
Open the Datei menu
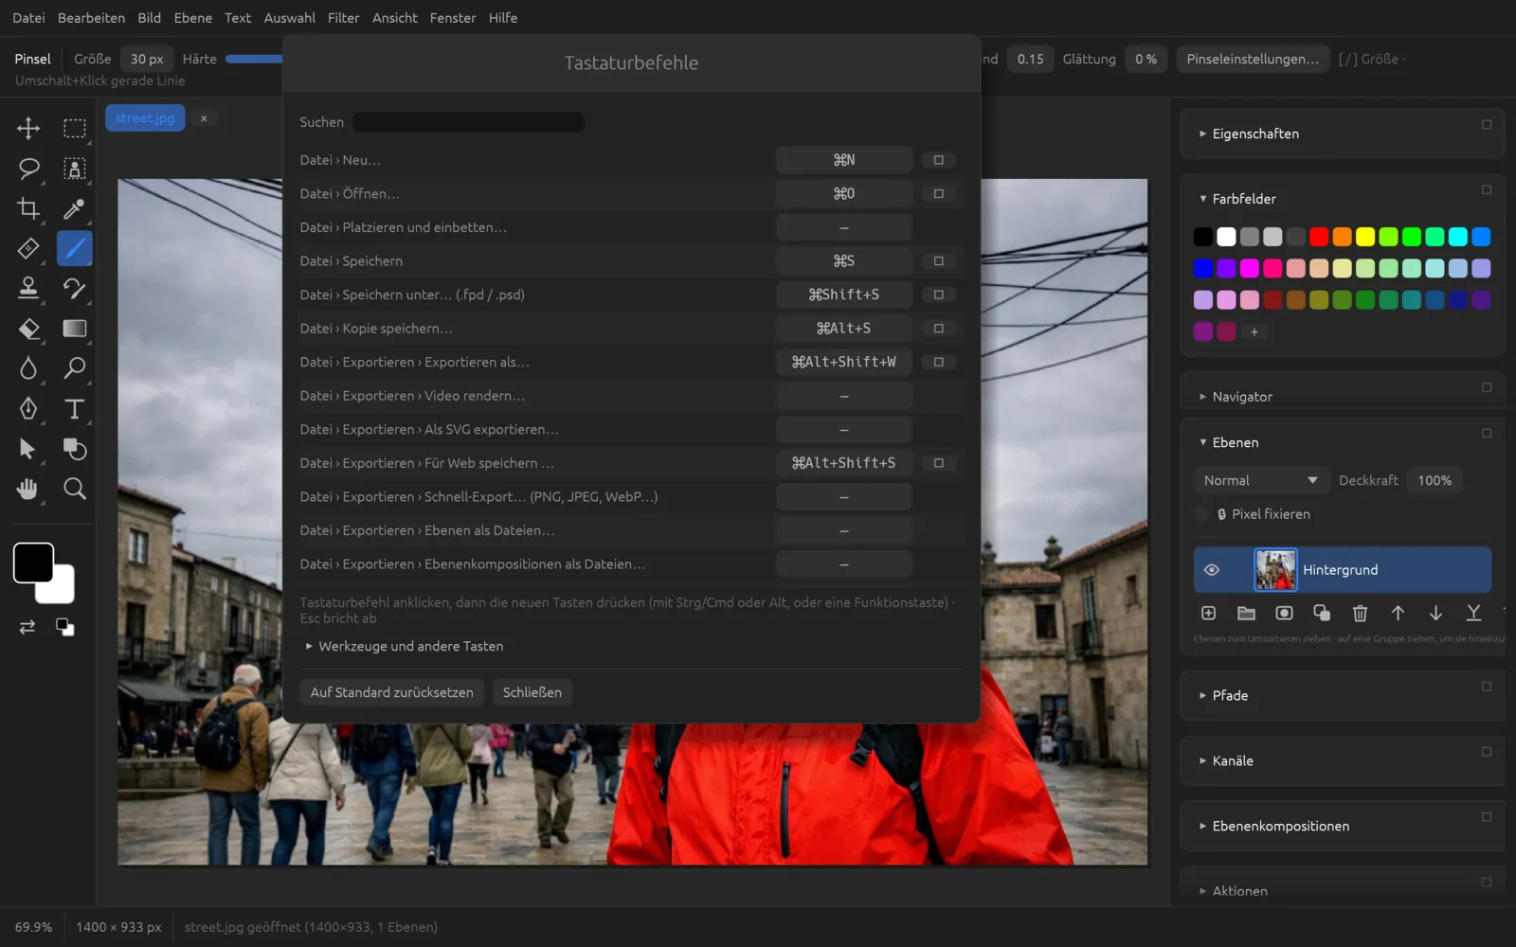[28, 18]
